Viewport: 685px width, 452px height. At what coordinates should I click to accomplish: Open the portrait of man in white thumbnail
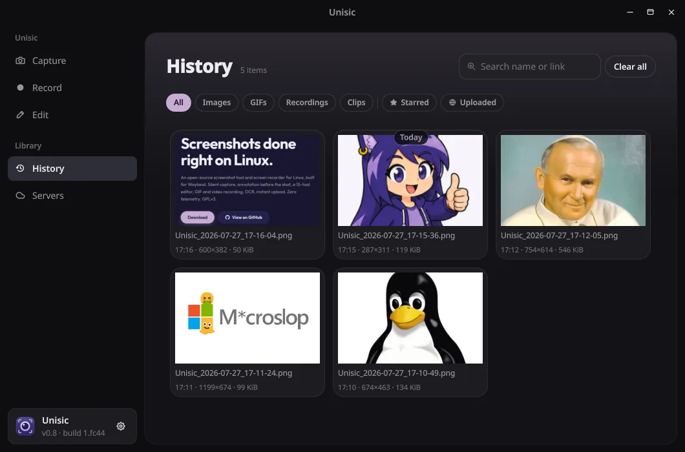[x=573, y=180]
